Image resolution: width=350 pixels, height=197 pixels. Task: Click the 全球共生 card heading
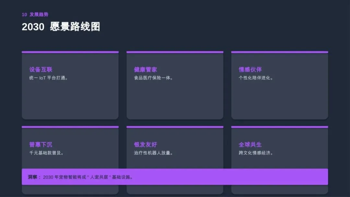pyautogui.click(x=250, y=145)
